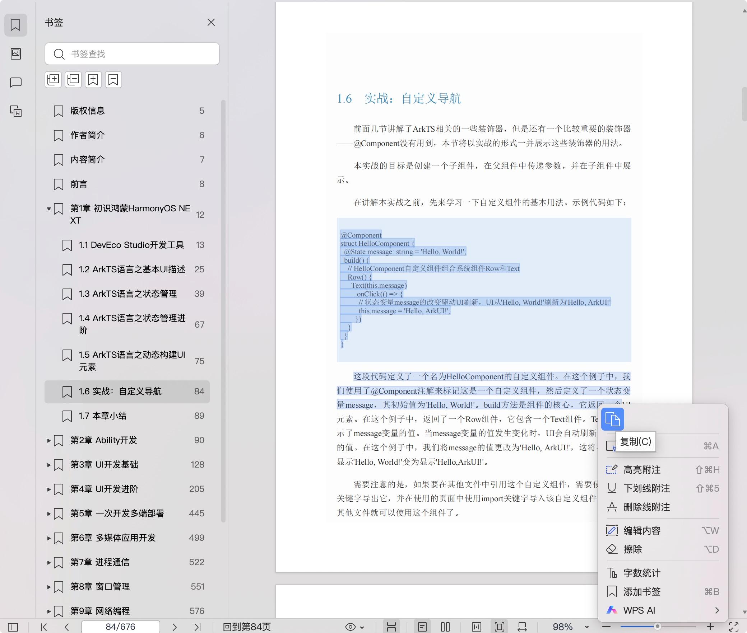Click 回到第84页 button
747x633 pixels.
(x=246, y=627)
